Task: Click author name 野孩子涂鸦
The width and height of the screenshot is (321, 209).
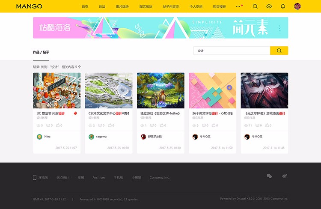Action: tap(155, 137)
